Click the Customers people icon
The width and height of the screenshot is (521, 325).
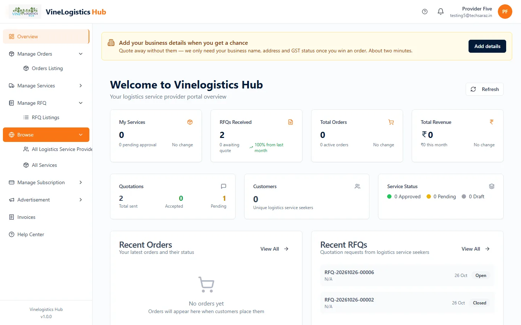pyautogui.click(x=357, y=186)
